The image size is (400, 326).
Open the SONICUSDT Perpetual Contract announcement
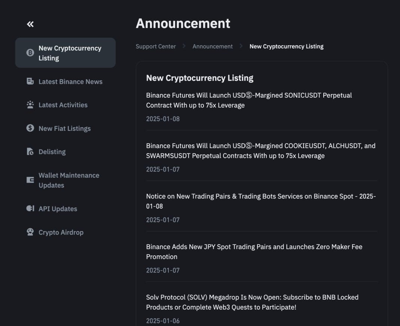point(249,100)
